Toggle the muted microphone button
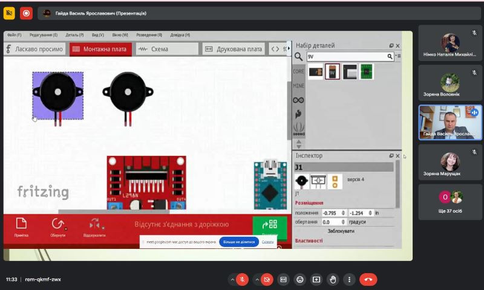Screen dimensions: 484x290 [243, 280]
